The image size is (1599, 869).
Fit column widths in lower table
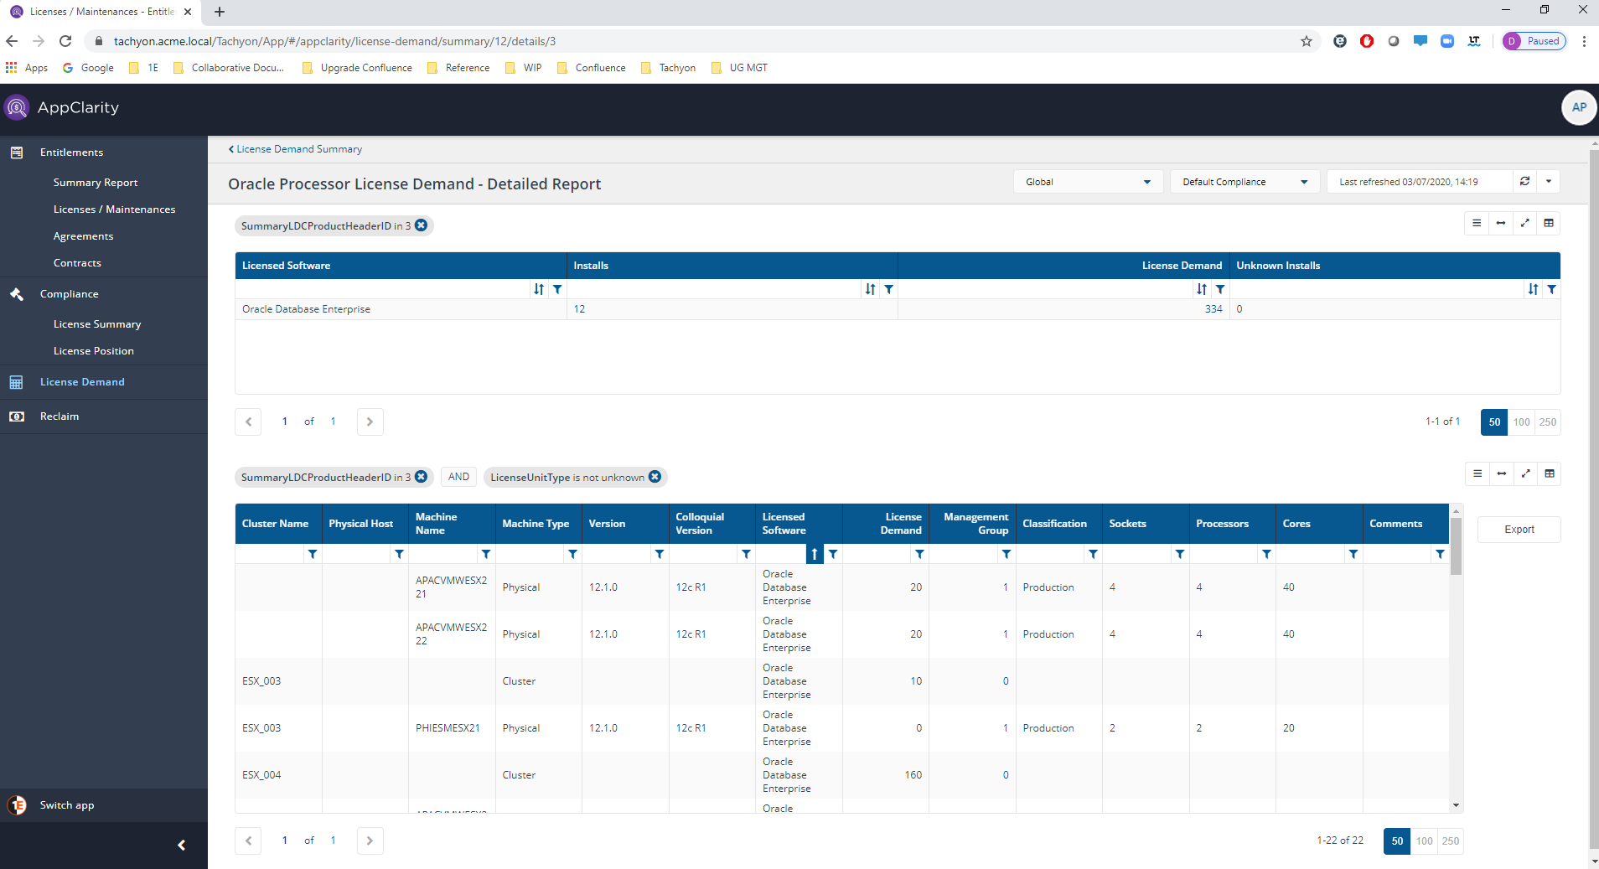[x=1502, y=473]
